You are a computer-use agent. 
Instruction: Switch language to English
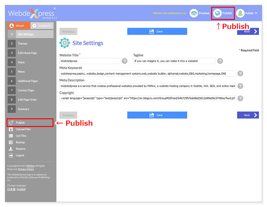point(21,189)
